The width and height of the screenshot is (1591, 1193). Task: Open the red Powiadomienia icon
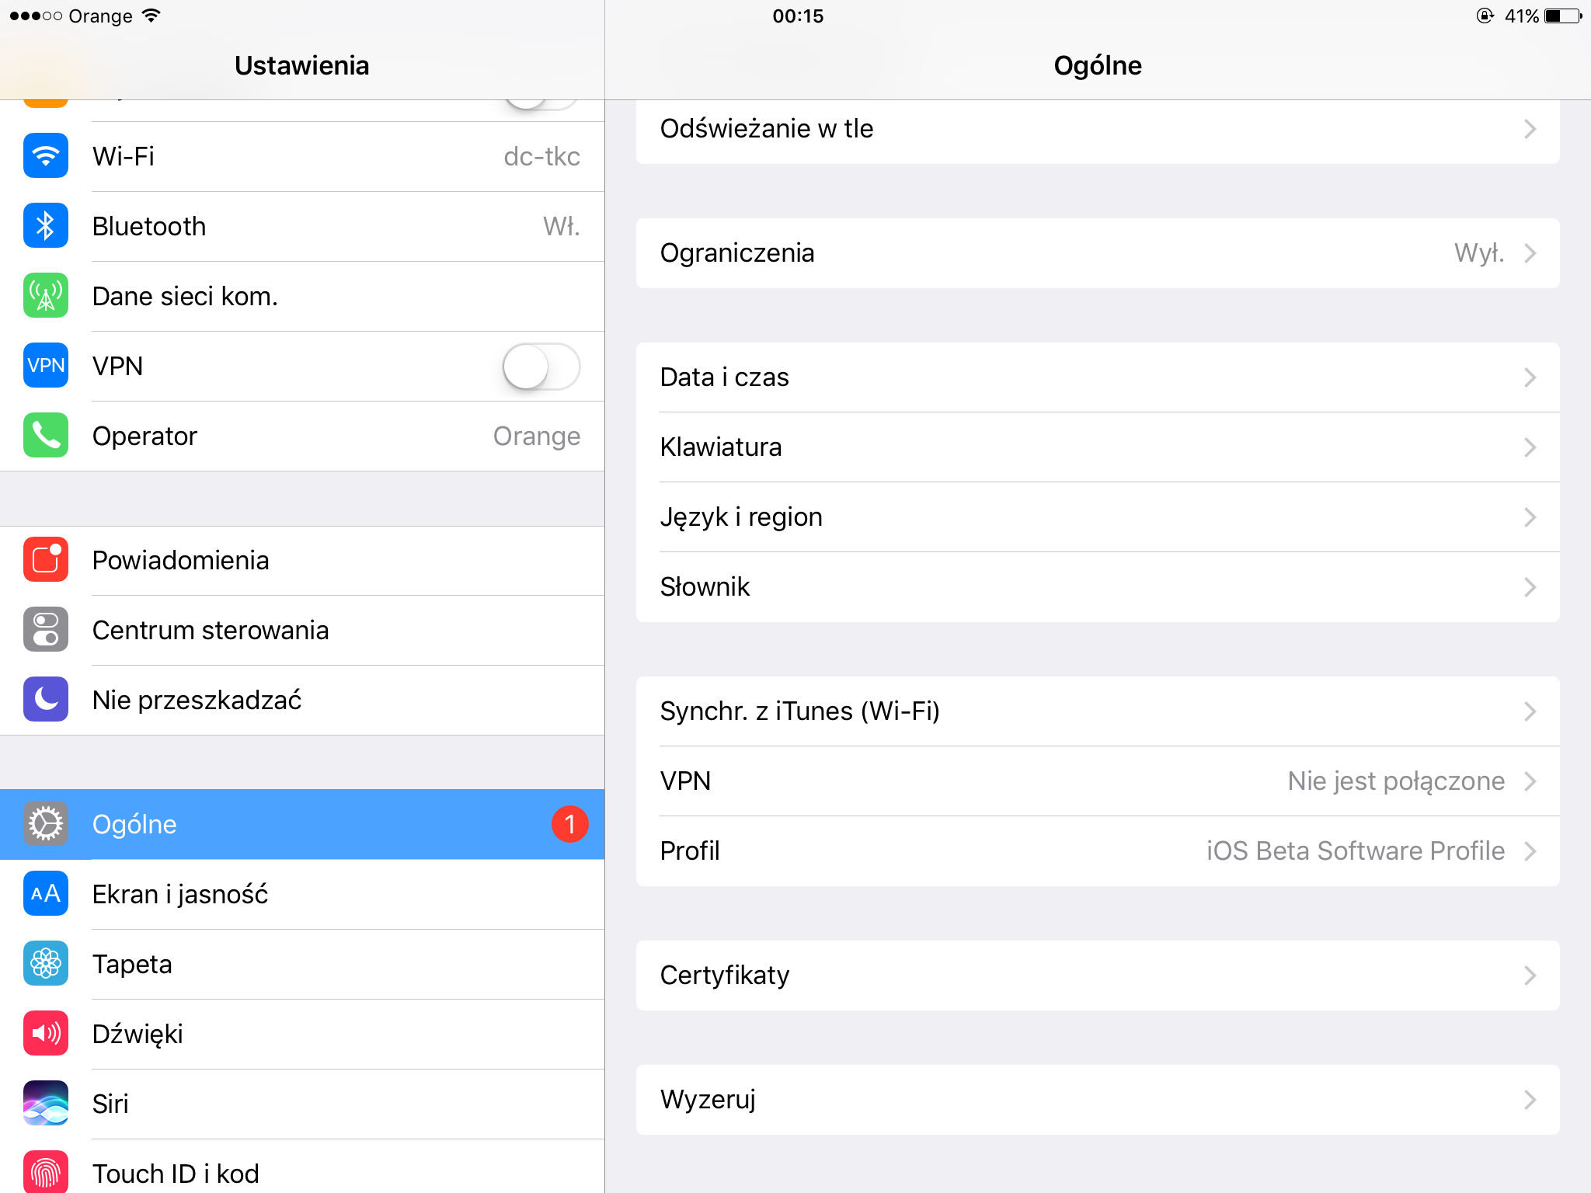46,560
